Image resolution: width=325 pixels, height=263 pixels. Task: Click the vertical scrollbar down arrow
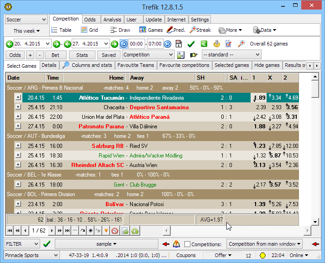point(315,222)
